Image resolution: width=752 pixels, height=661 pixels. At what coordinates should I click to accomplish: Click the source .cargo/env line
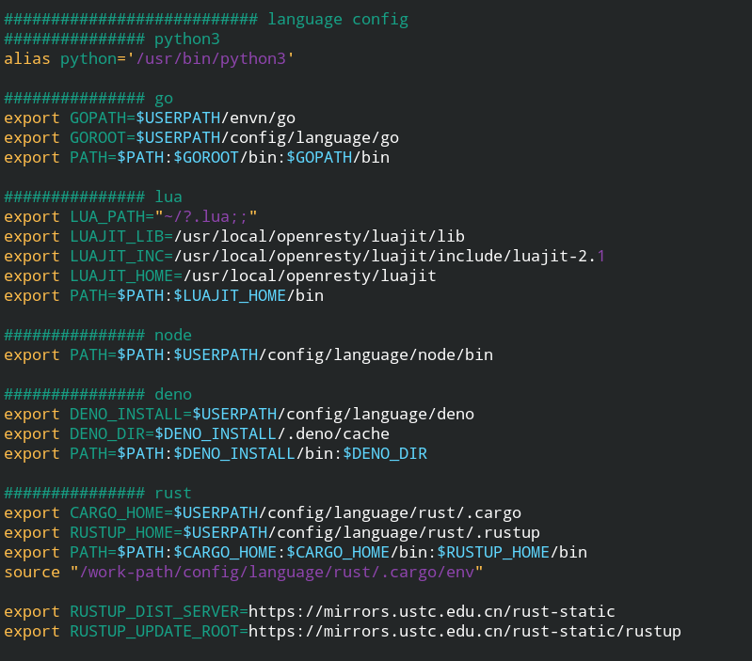pyautogui.click(x=244, y=572)
